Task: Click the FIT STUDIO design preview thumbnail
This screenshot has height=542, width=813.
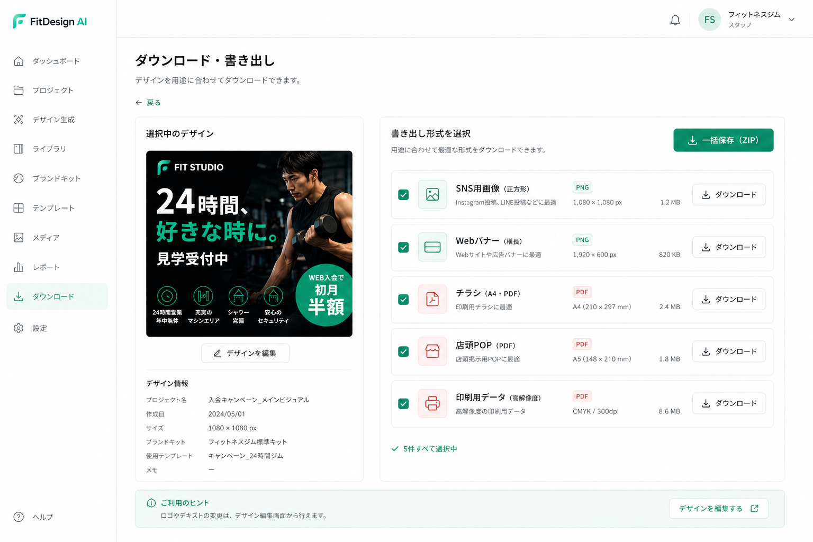Action: tap(249, 243)
